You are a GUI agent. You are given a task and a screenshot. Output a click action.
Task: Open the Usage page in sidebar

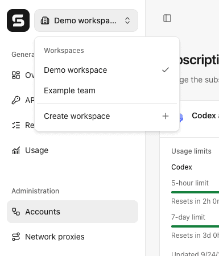click(72, 150)
